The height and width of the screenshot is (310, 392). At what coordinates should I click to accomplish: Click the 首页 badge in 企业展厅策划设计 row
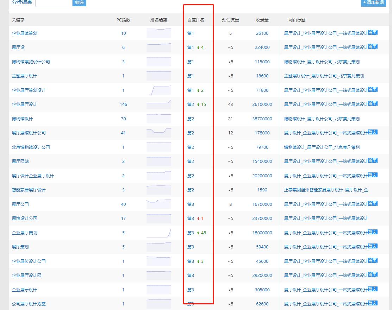click(x=373, y=90)
